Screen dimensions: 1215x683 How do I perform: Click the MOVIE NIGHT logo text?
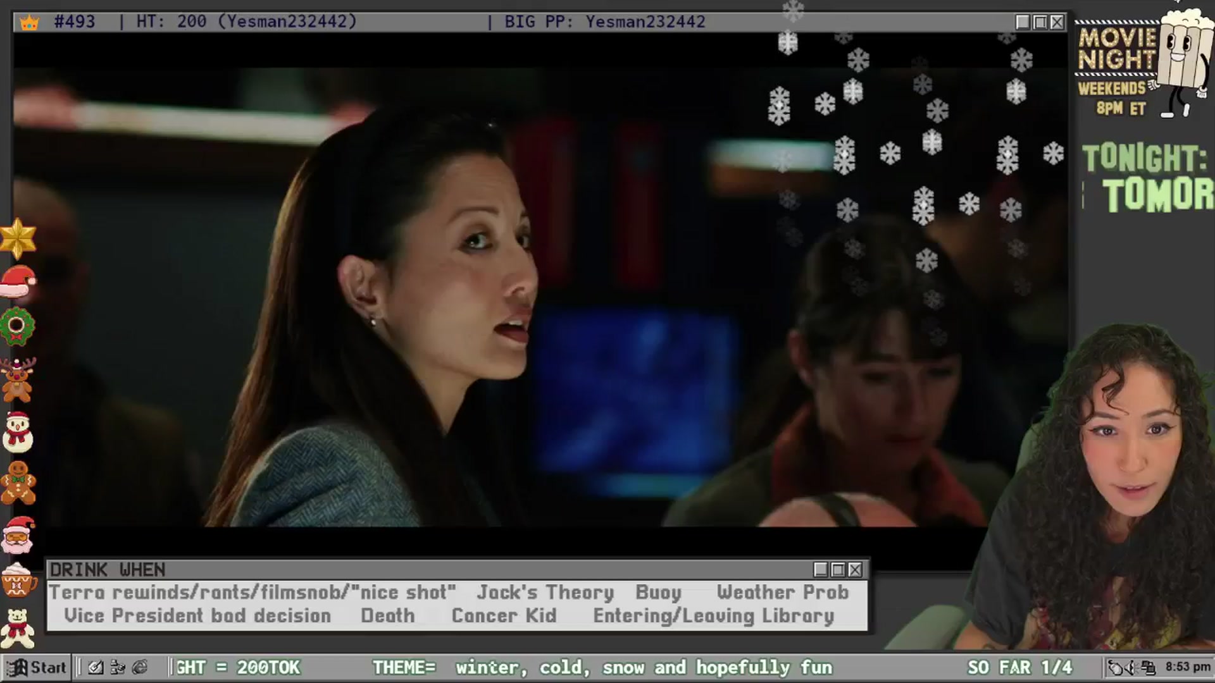[1118, 49]
